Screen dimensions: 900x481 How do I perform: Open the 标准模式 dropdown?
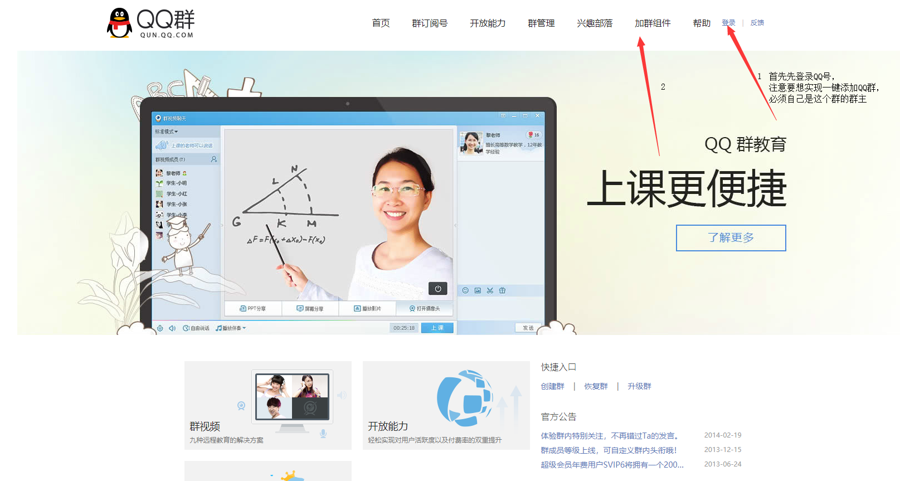(x=167, y=132)
